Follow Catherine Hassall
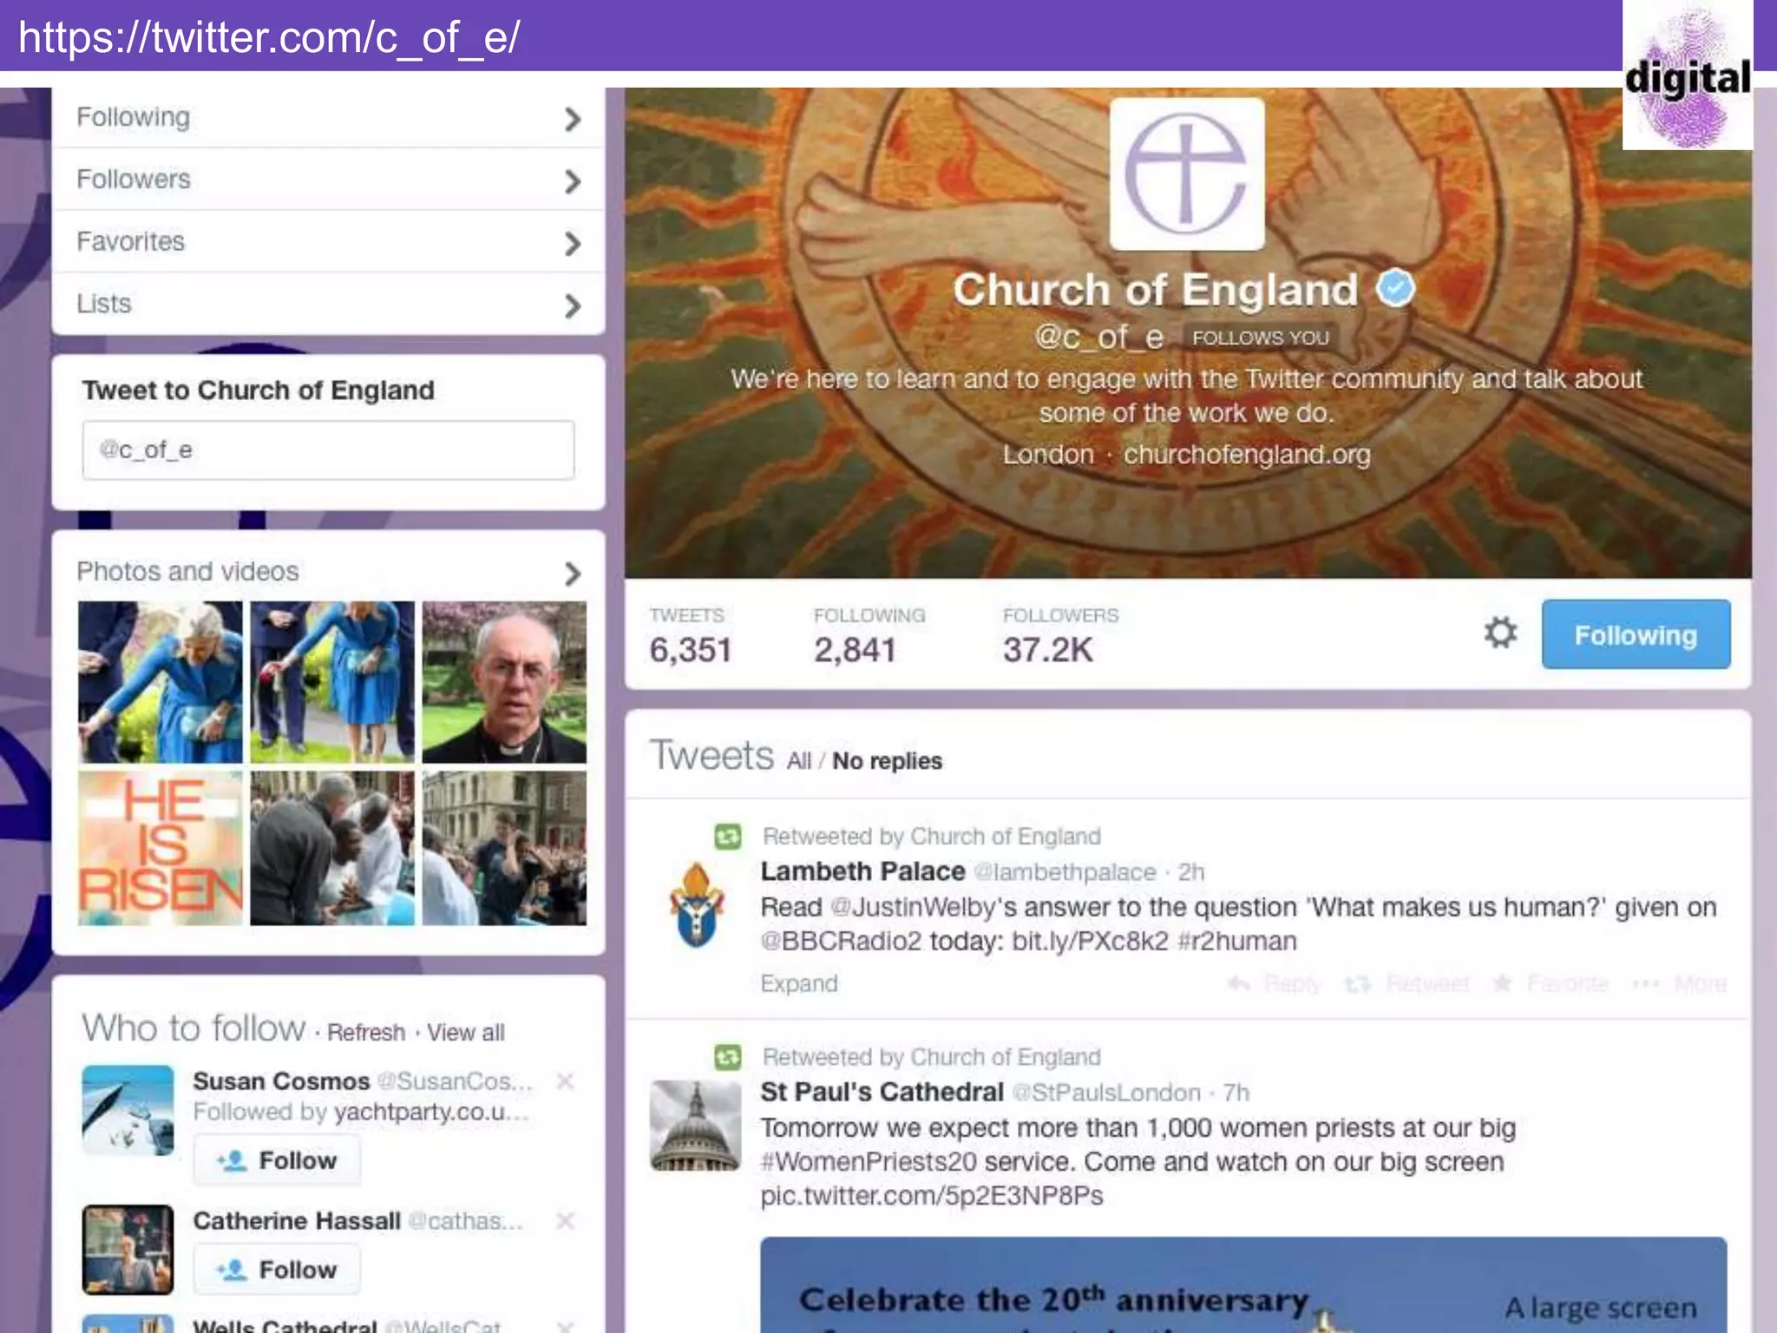The image size is (1777, 1333). [x=277, y=1270]
